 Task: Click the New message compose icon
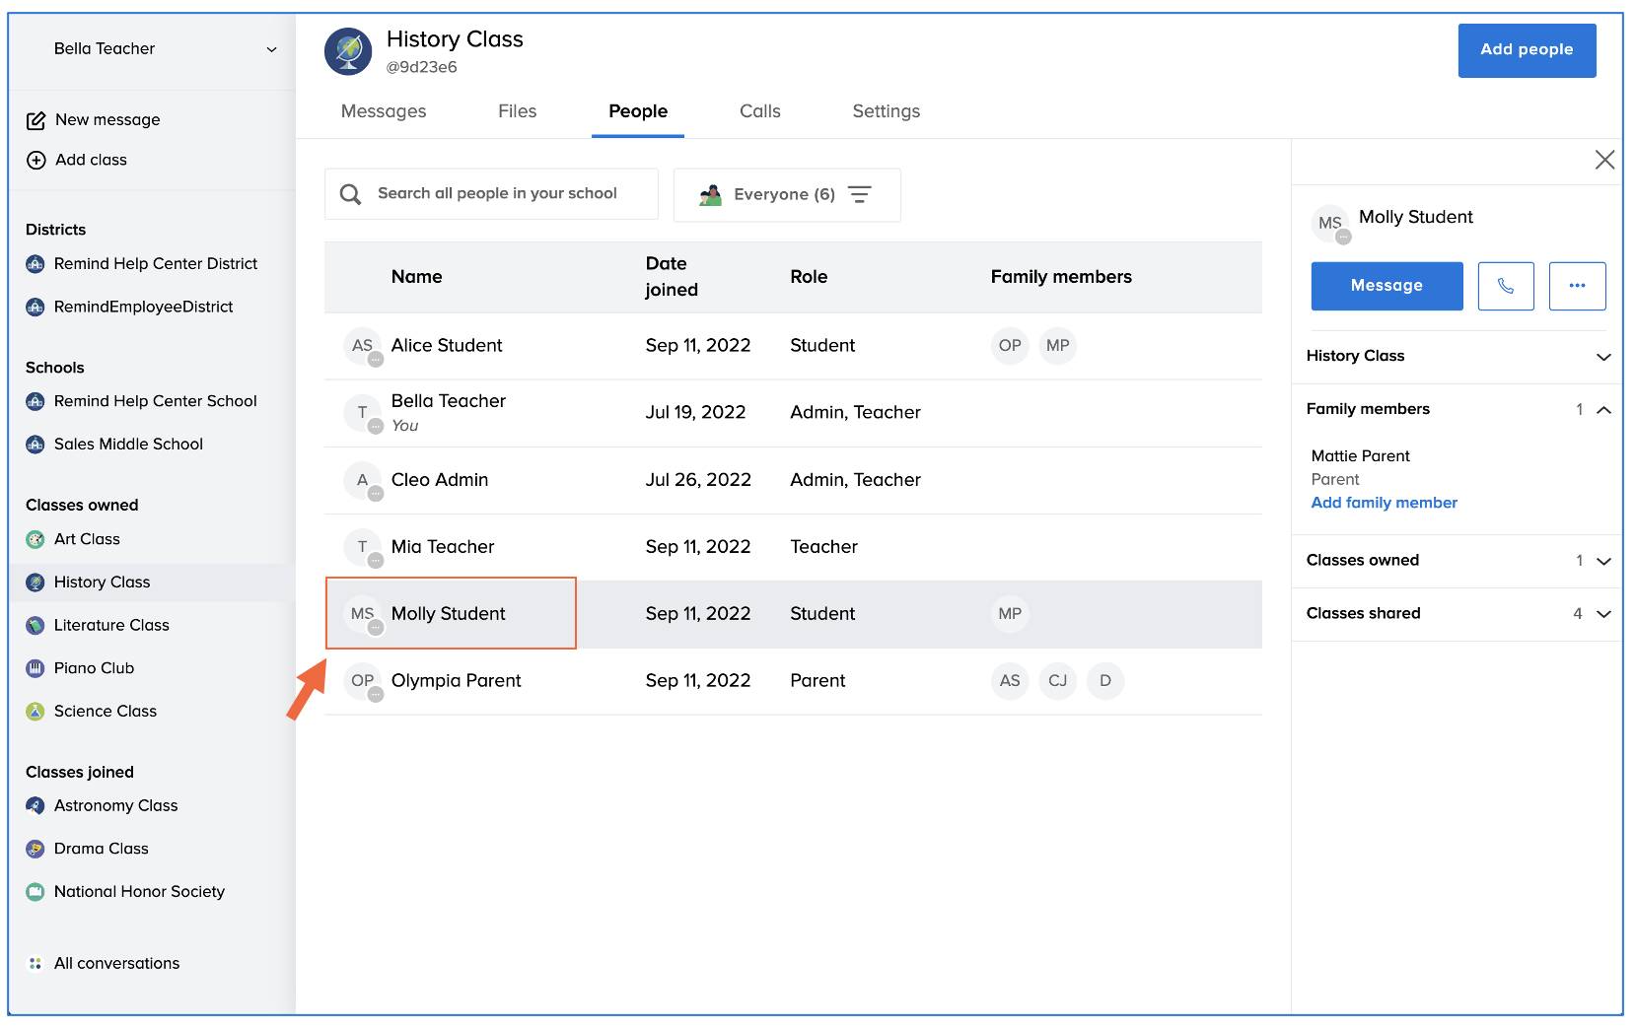[36, 120]
